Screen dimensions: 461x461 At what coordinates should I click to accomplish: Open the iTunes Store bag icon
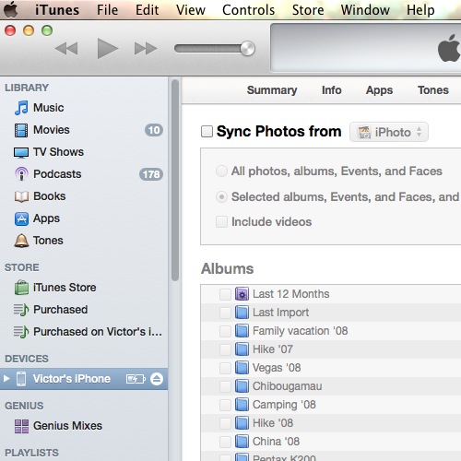pyautogui.click(x=21, y=288)
